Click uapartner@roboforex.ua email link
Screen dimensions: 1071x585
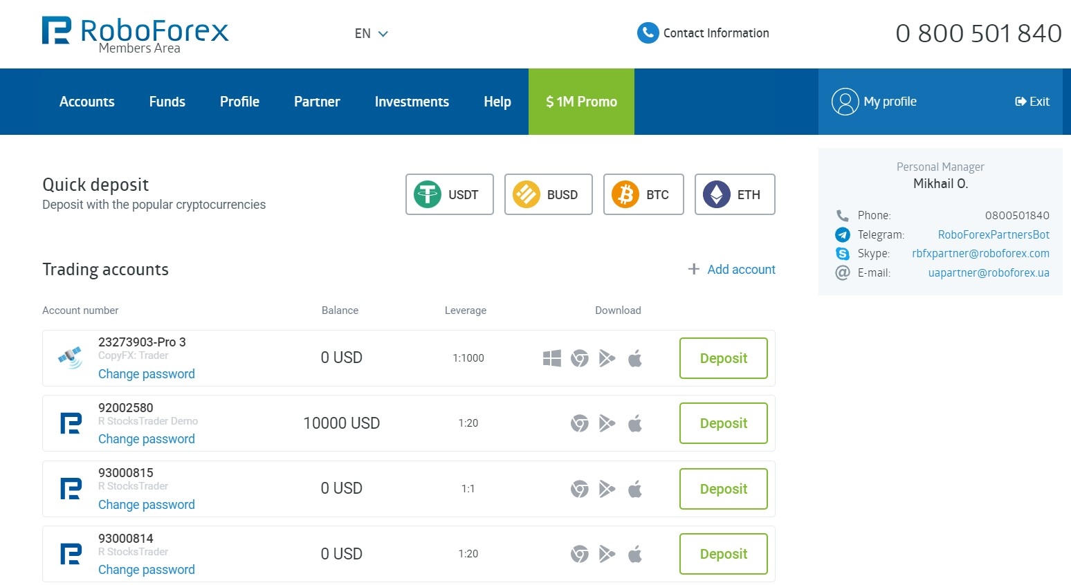click(x=989, y=272)
